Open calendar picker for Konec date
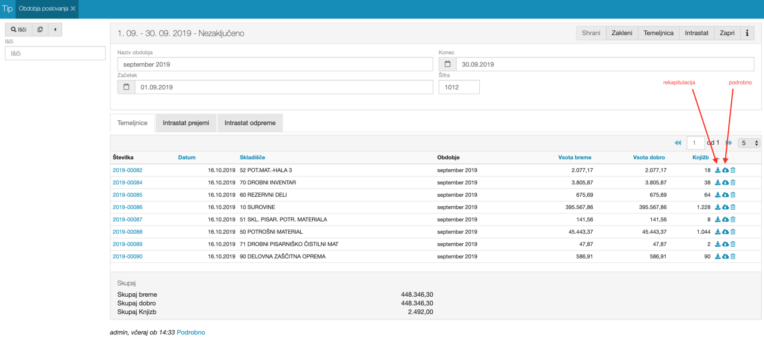764x351 pixels. pyautogui.click(x=447, y=64)
